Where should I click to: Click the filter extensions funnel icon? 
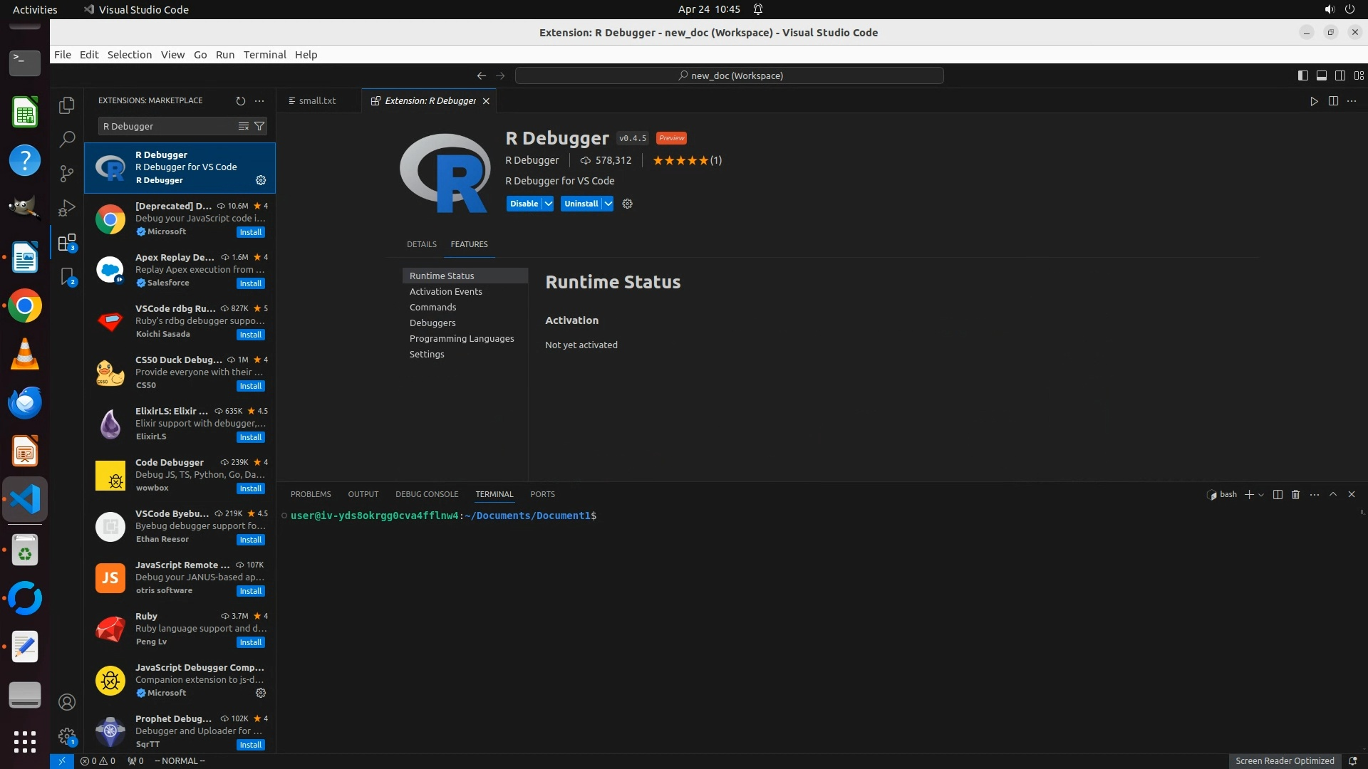click(260, 126)
